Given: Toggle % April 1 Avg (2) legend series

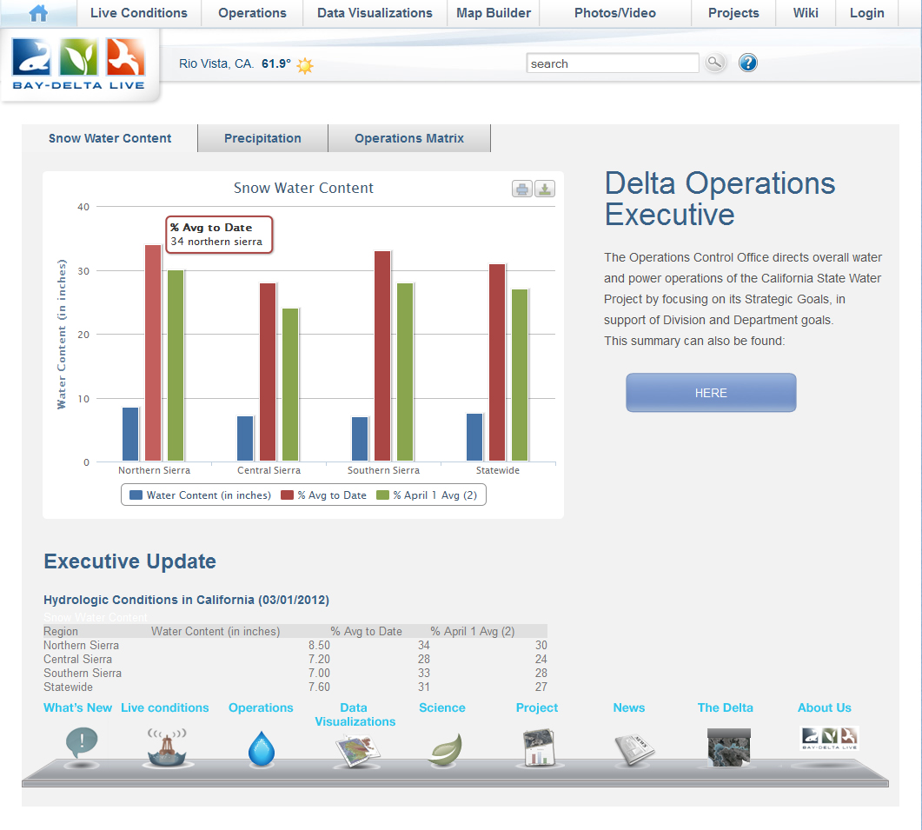Looking at the screenshot, I should 427,495.
